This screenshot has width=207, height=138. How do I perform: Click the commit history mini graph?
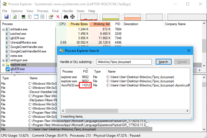pos(111,17)
